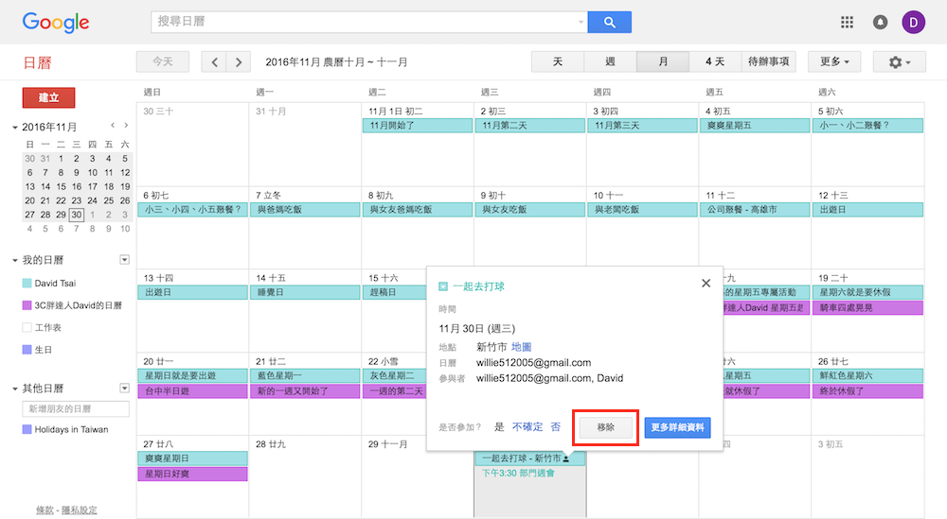Go to next month using toolbar arrow
The image size is (947, 519).
pyautogui.click(x=239, y=62)
